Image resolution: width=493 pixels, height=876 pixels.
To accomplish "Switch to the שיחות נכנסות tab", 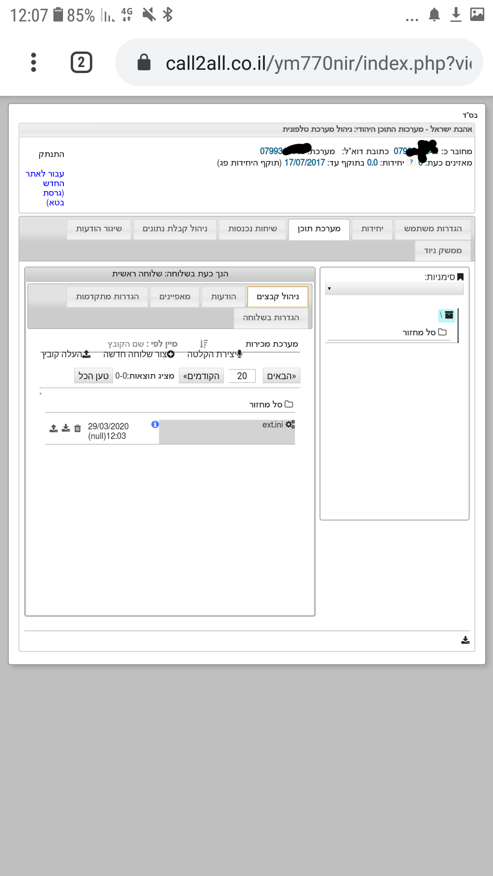I will tap(252, 229).
